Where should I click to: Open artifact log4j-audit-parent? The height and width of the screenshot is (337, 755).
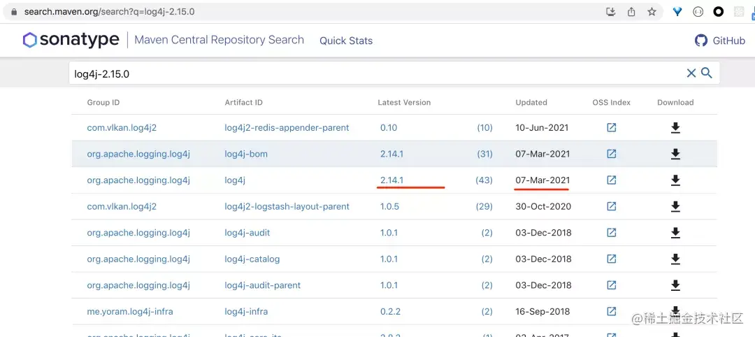(263, 285)
